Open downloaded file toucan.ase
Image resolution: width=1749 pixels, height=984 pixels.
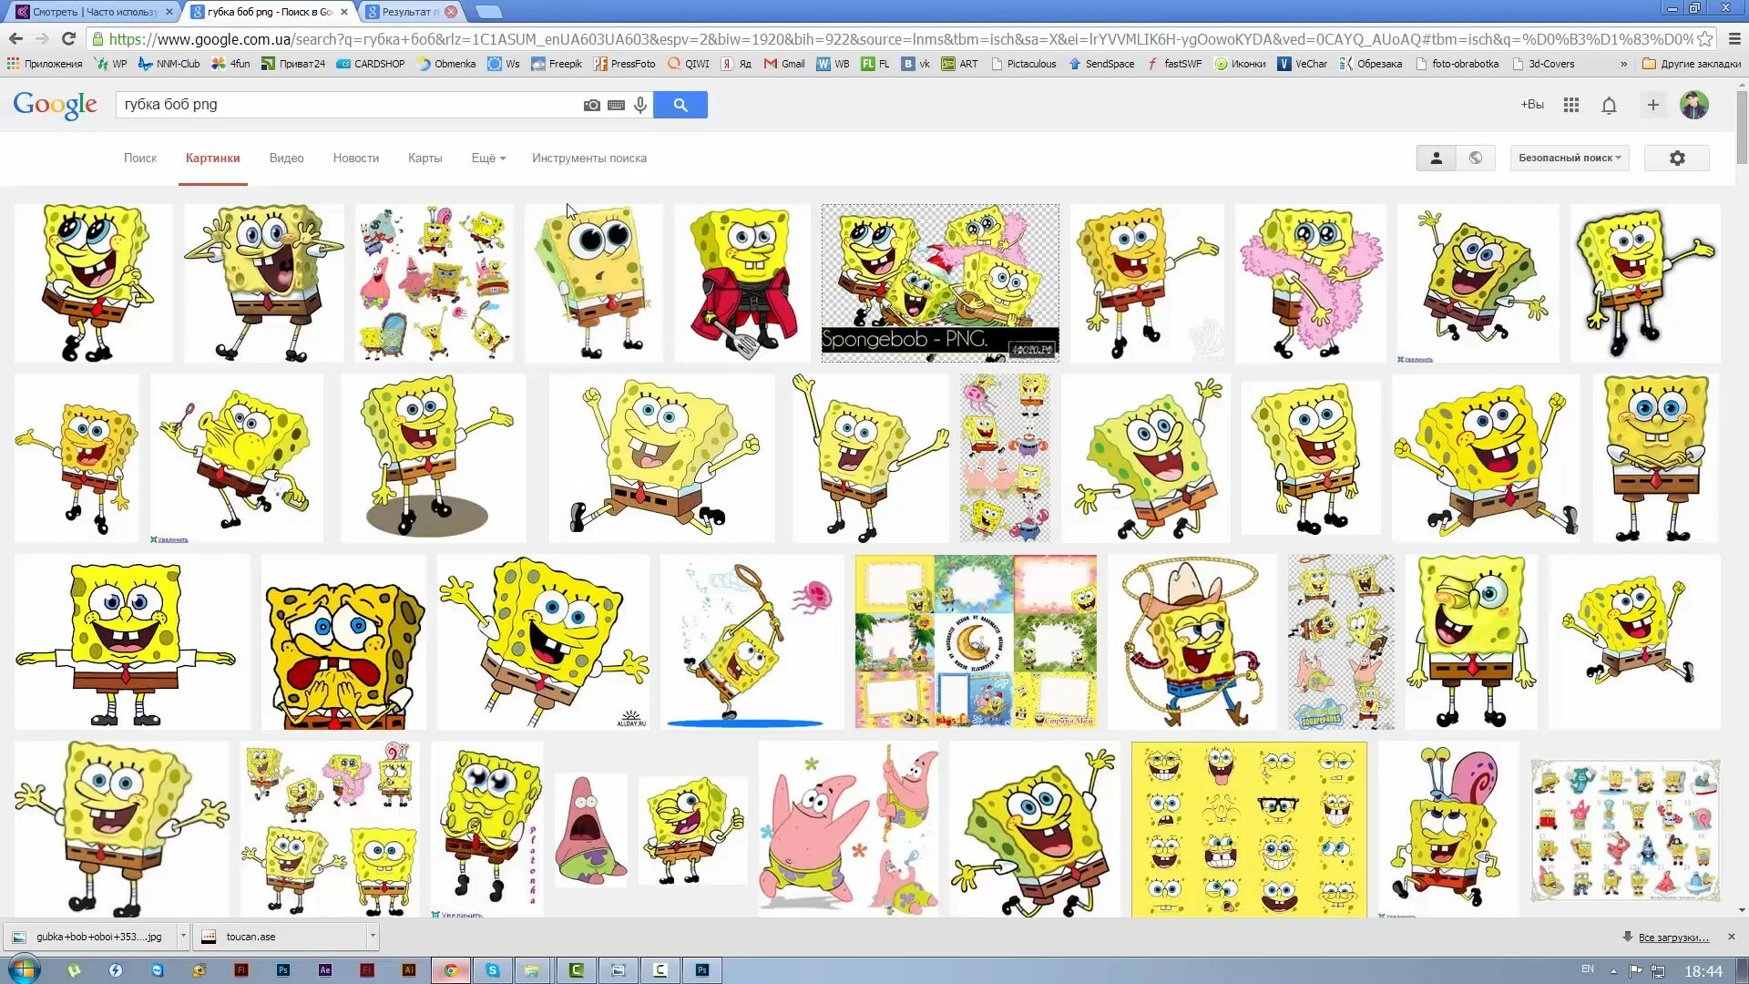point(282,936)
